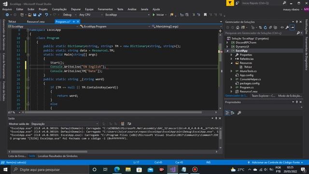The image size is (309, 174).
Task: Select Program.cs in Solution Explorer
Action: 247,87
